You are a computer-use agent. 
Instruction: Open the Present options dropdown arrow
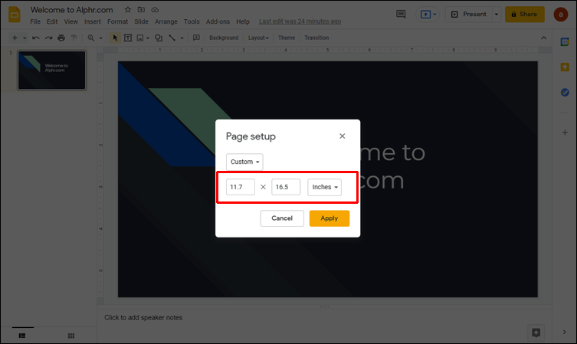[x=497, y=15]
